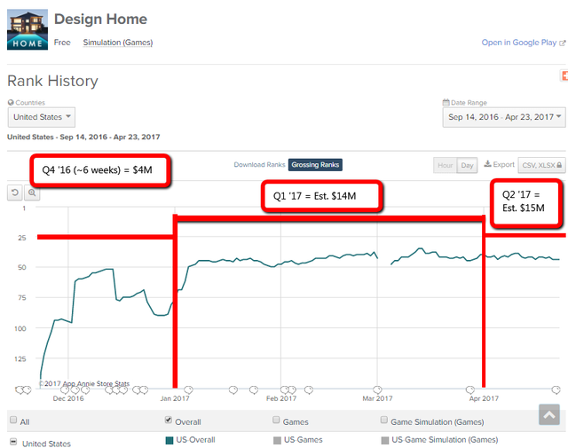Image resolution: width=568 pixels, height=448 pixels.
Task: Click the US-Game Simulation gray swatch
Action: [x=385, y=440]
